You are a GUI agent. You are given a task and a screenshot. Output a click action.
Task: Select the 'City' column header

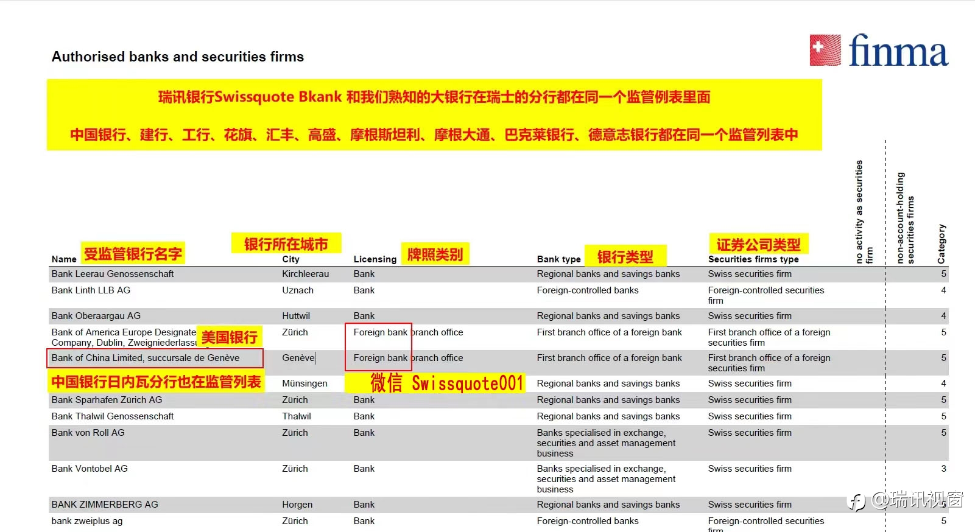click(290, 259)
